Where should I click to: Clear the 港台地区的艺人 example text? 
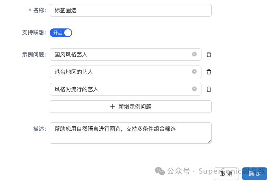(x=194, y=71)
